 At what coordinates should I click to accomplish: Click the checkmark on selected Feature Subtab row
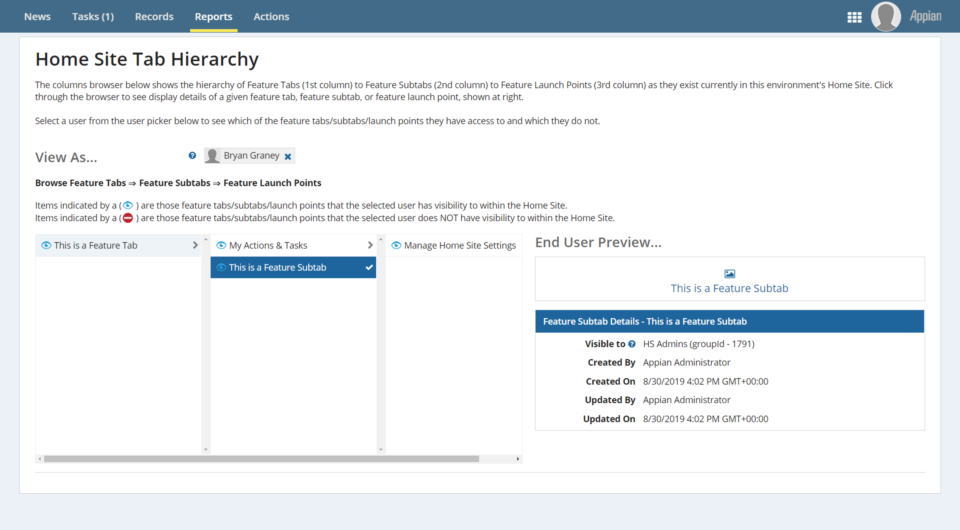[369, 267]
